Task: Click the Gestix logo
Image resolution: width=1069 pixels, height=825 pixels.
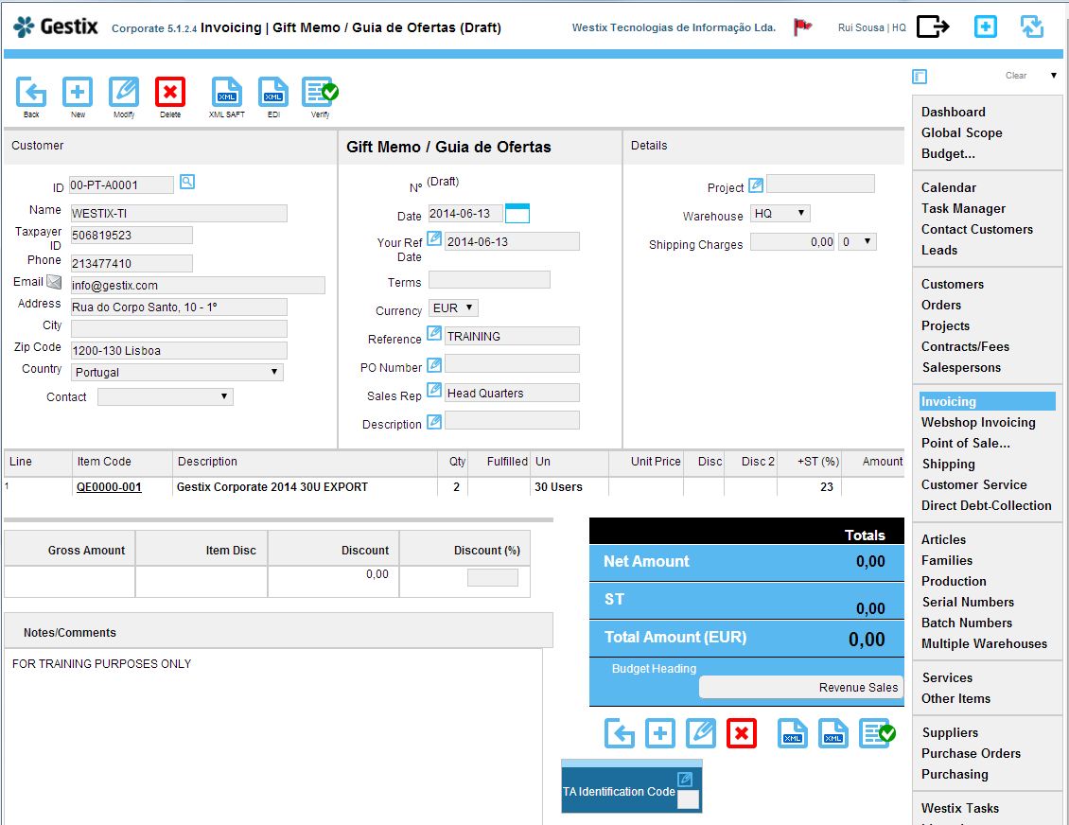Action: point(56,26)
